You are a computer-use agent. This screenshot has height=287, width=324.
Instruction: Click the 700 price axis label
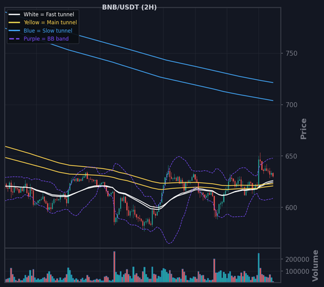(292, 105)
